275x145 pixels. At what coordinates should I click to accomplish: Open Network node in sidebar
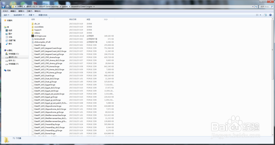coord(7,70)
